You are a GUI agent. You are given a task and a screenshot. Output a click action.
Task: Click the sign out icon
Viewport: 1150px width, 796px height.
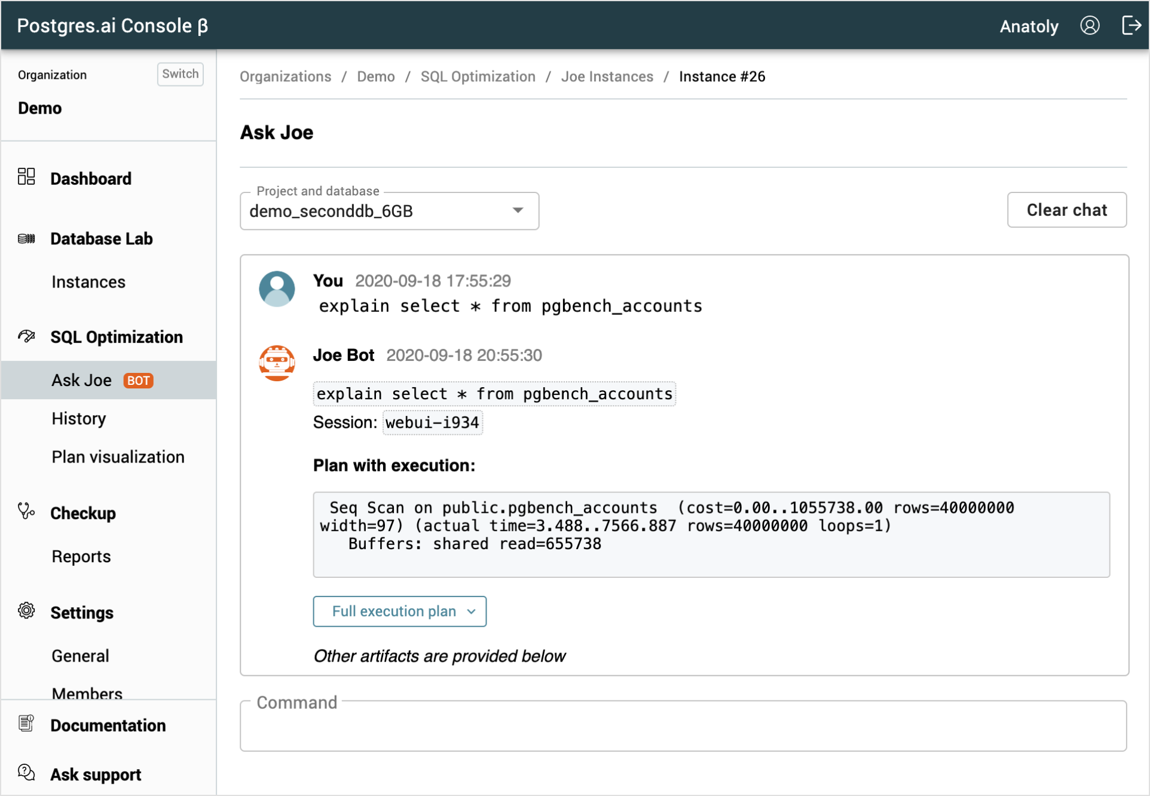coord(1131,26)
